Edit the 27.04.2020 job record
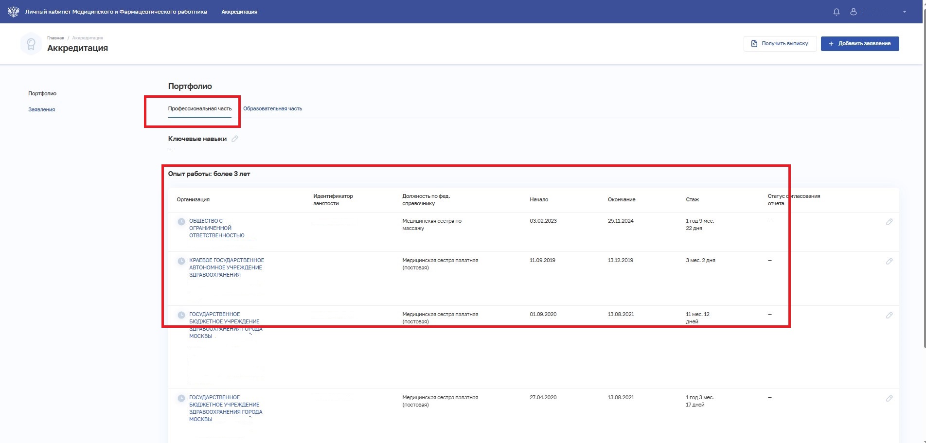The width and height of the screenshot is (926, 443). pos(889,398)
